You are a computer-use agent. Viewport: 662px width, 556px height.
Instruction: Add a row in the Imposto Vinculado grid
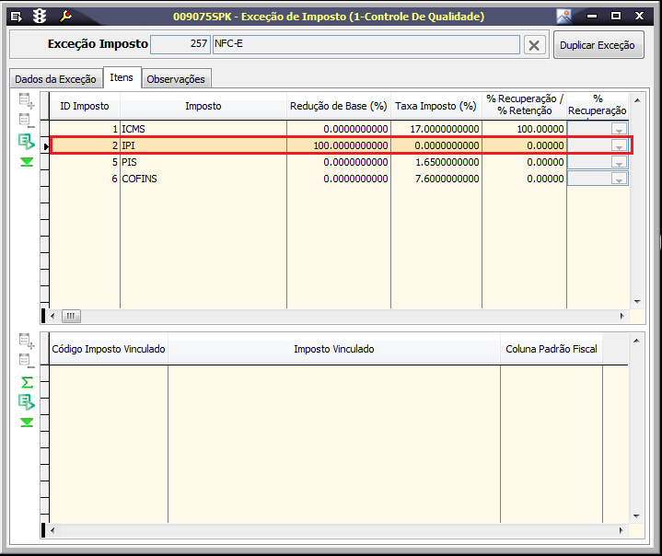(27, 342)
